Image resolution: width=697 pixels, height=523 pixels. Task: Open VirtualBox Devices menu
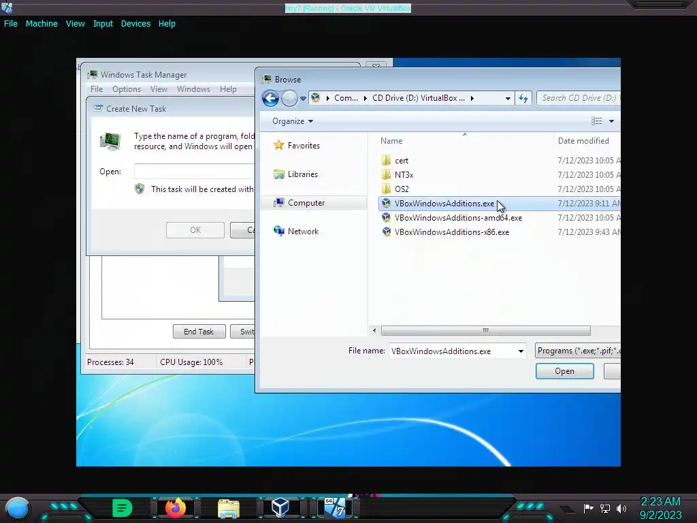pyautogui.click(x=135, y=24)
